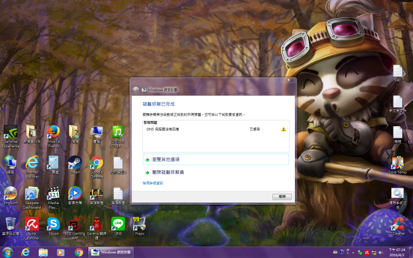The height and width of the screenshot is (258, 413).
Task: Select the League of Legends LoL shortcut
Action: (x=96, y=196)
